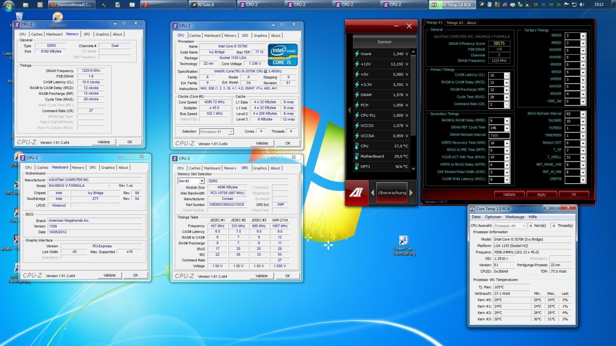Click sensor list scroll-up arrow in AI Suite

click(x=413, y=52)
